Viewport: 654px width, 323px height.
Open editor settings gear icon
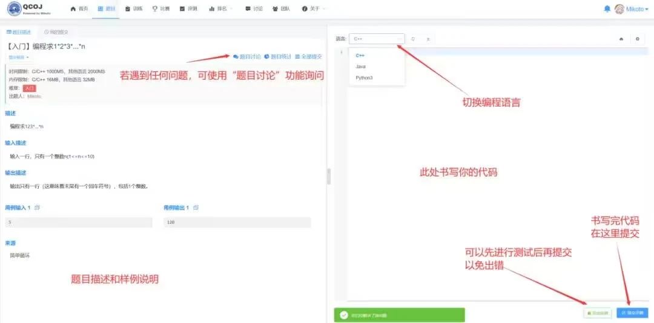pos(636,39)
